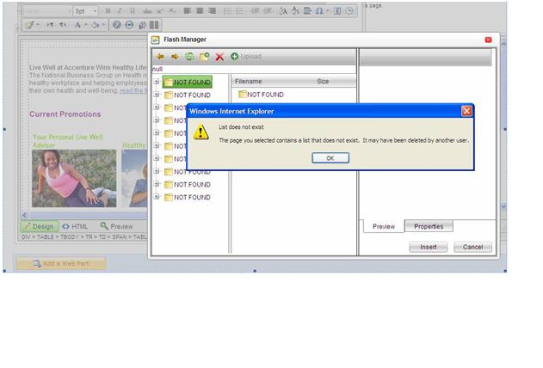Click the font color A icon
Image resolution: width=543 pixels, height=368 pixels.
pyautogui.click(x=77, y=25)
